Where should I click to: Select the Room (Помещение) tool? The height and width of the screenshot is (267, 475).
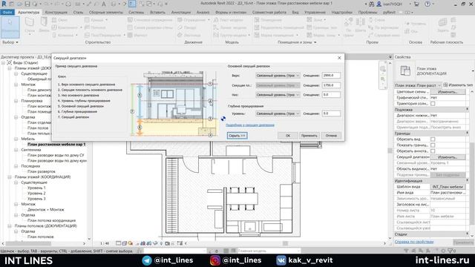[x=268, y=20]
